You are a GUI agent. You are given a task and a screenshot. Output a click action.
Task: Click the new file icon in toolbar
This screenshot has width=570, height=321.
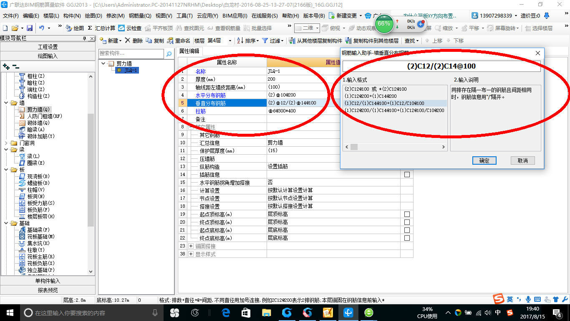tap(5, 28)
